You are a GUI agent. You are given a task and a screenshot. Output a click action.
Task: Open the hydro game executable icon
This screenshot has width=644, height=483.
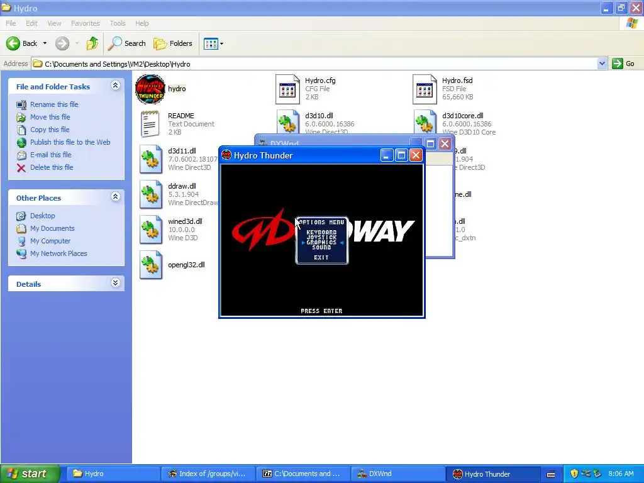click(150, 89)
